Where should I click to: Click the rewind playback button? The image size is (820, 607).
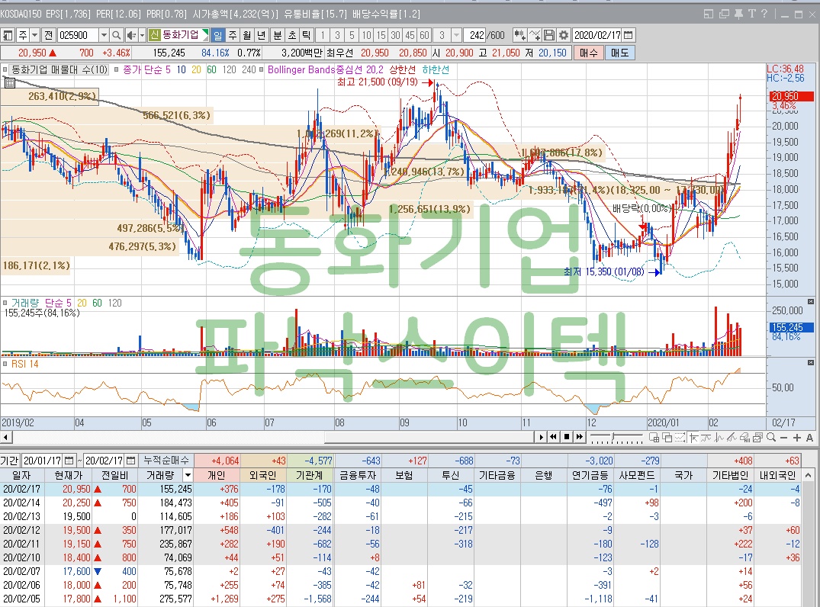[553, 437]
